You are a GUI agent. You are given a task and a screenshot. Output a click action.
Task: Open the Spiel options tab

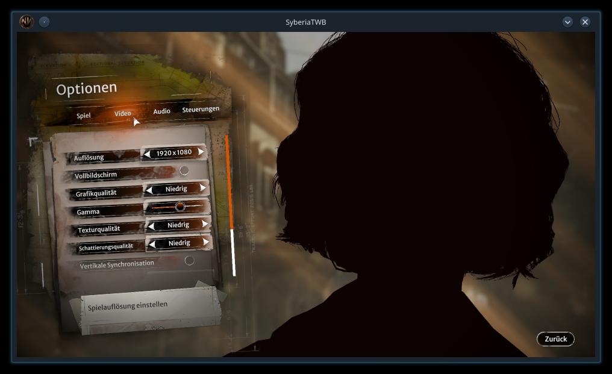tap(84, 116)
